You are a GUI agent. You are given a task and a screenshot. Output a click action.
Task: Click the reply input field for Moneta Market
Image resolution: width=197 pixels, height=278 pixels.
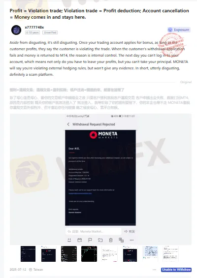pyautogui.click(x=94, y=231)
